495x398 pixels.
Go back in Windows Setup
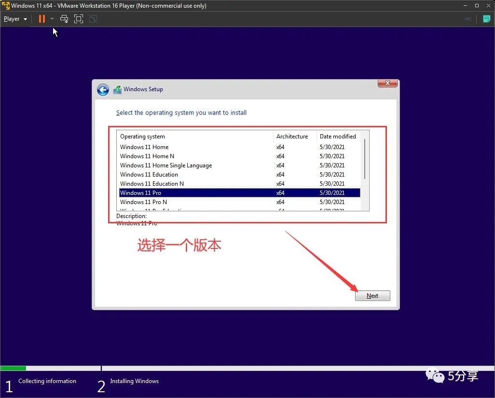[x=103, y=90]
